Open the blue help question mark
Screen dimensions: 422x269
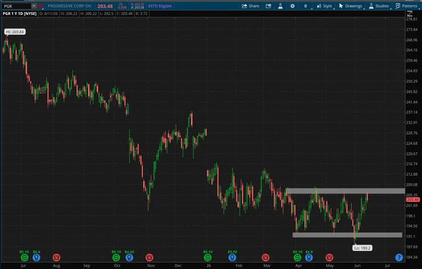(x=399, y=257)
